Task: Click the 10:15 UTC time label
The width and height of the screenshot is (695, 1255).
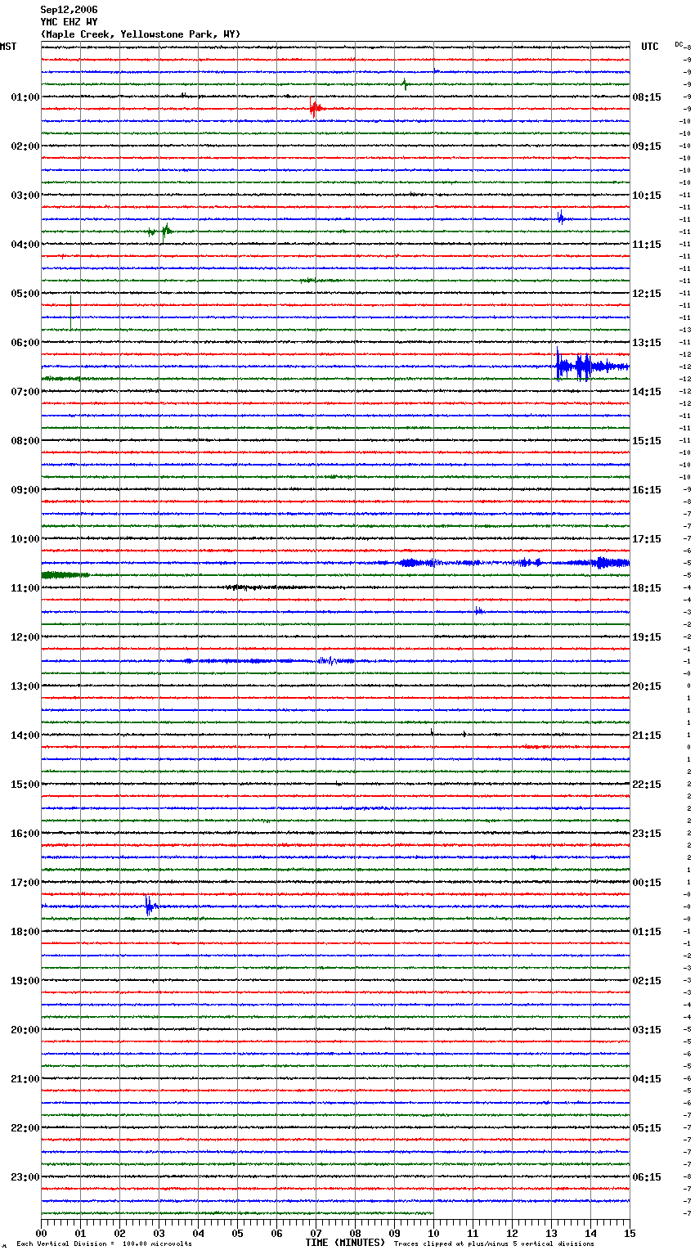Action: [x=647, y=196]
